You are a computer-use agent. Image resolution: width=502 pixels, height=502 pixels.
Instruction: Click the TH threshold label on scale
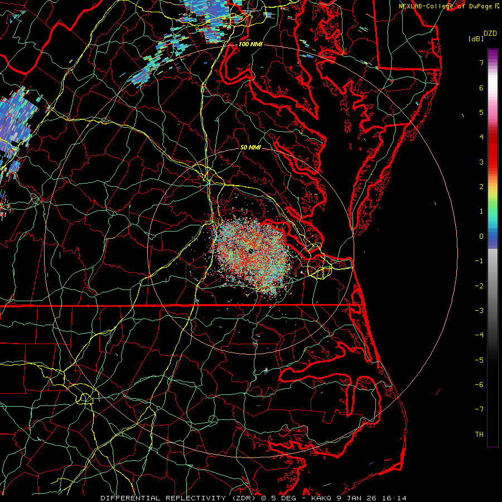coord(479,435)
